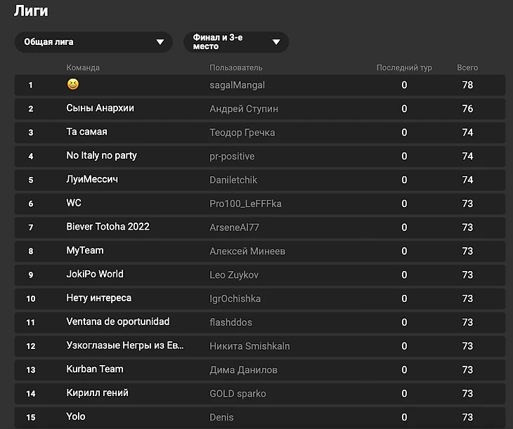Click the JokiPo World team

tap(94, 275)
